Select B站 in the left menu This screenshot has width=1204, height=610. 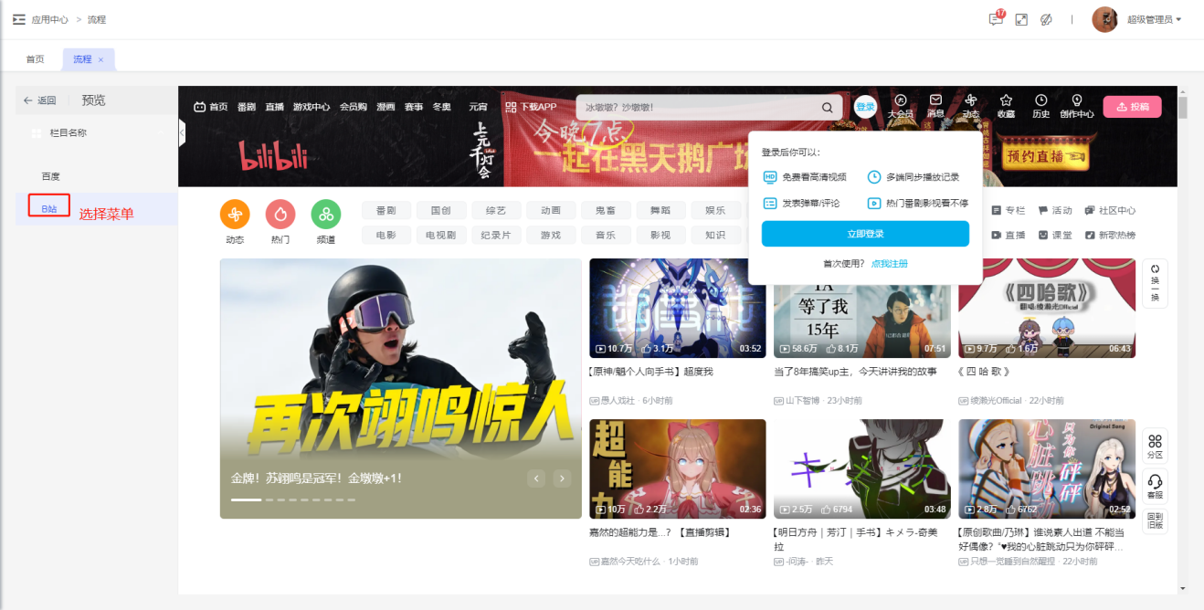pos(49,209)
